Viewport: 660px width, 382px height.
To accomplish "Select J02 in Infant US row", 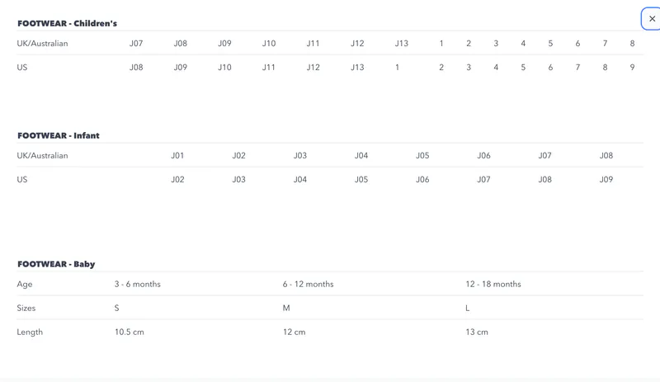I will (x=177, y=179).
